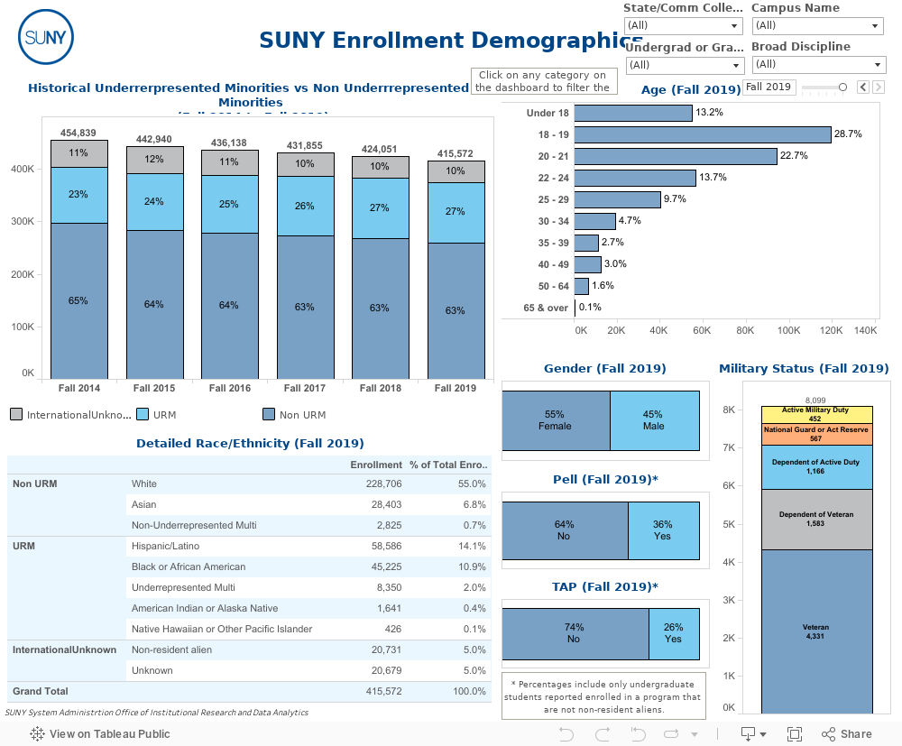Click the Underrepresented Multi row label
This screenshot has width=902, height=746.
(183, 587)
